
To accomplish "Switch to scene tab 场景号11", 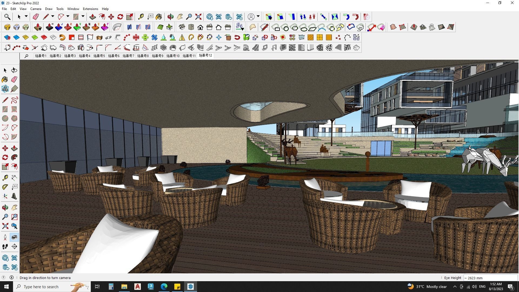I will pos(189,56).
